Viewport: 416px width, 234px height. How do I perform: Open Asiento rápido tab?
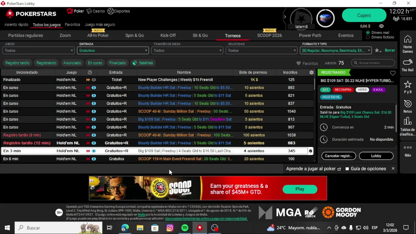(16, 24)
